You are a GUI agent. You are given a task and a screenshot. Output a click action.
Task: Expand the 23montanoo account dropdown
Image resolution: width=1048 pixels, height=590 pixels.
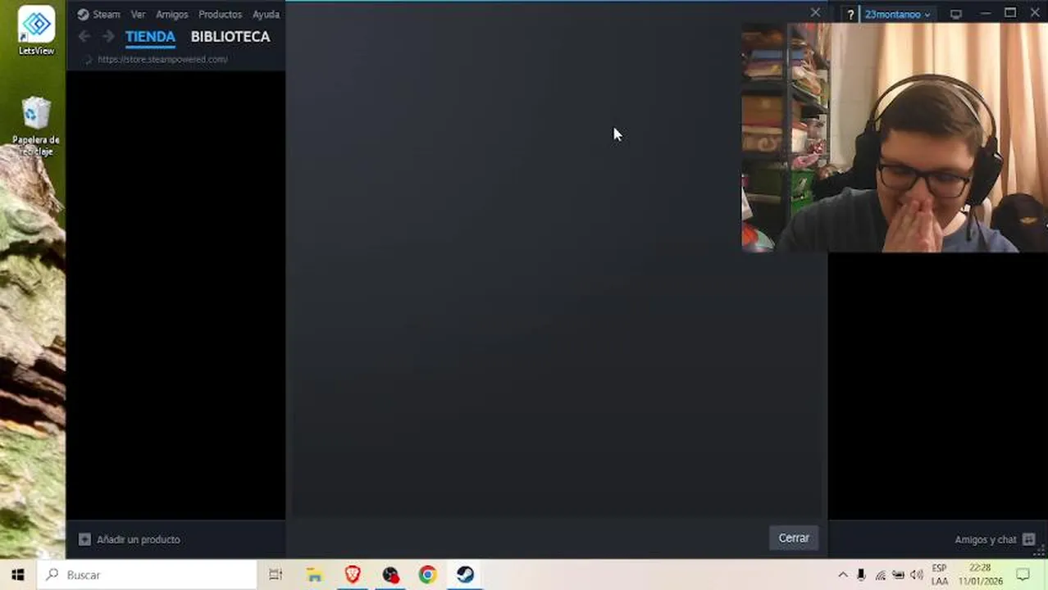pos(898,14)
